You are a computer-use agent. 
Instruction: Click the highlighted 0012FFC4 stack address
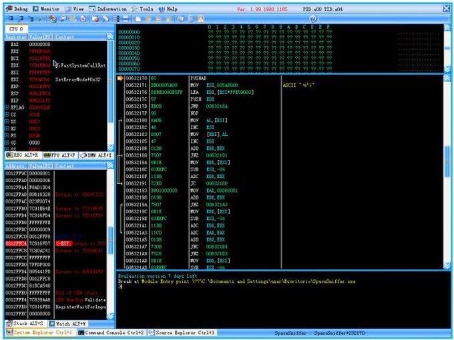(15, 244)
